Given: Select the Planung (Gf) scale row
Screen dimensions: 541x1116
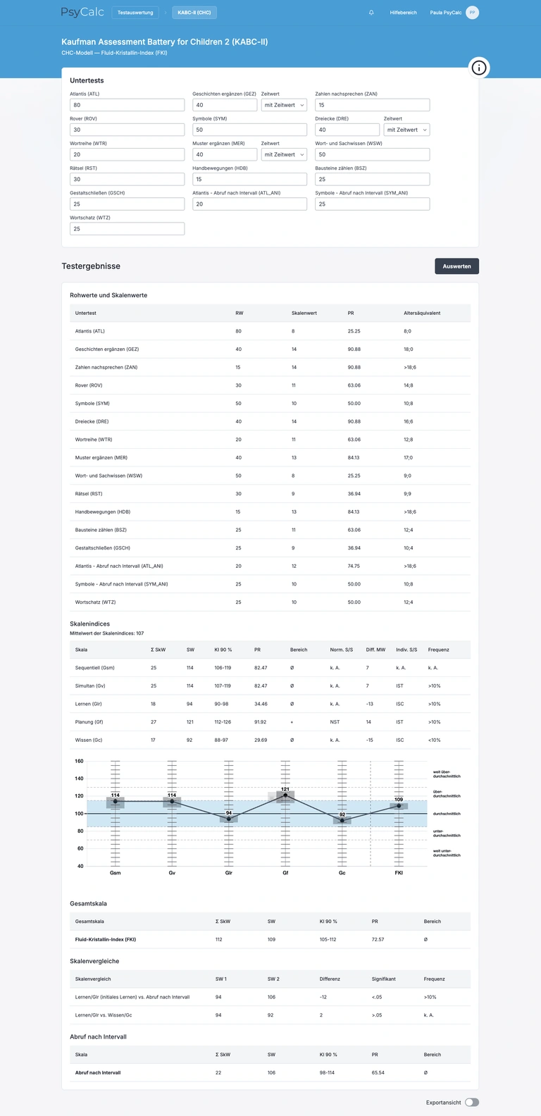Looking at the screenshot, I should tap(270, 722).
